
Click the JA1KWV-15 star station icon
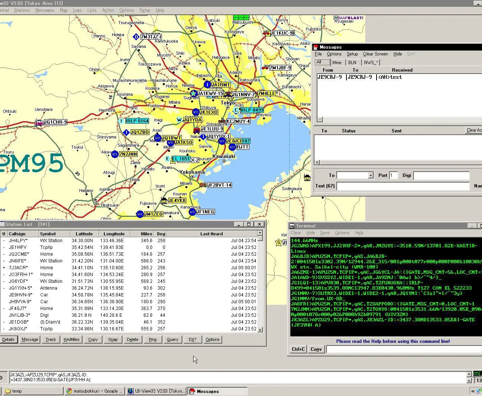(x=194, y=93)
